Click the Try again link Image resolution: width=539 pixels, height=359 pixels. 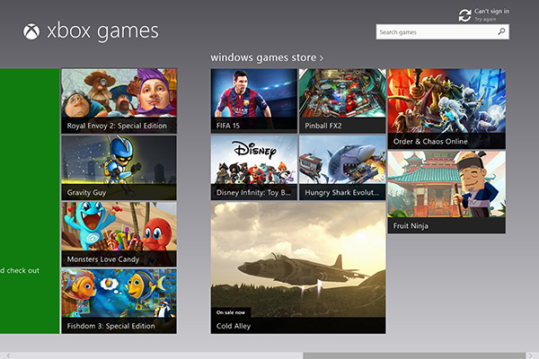(x=485, y=19)
